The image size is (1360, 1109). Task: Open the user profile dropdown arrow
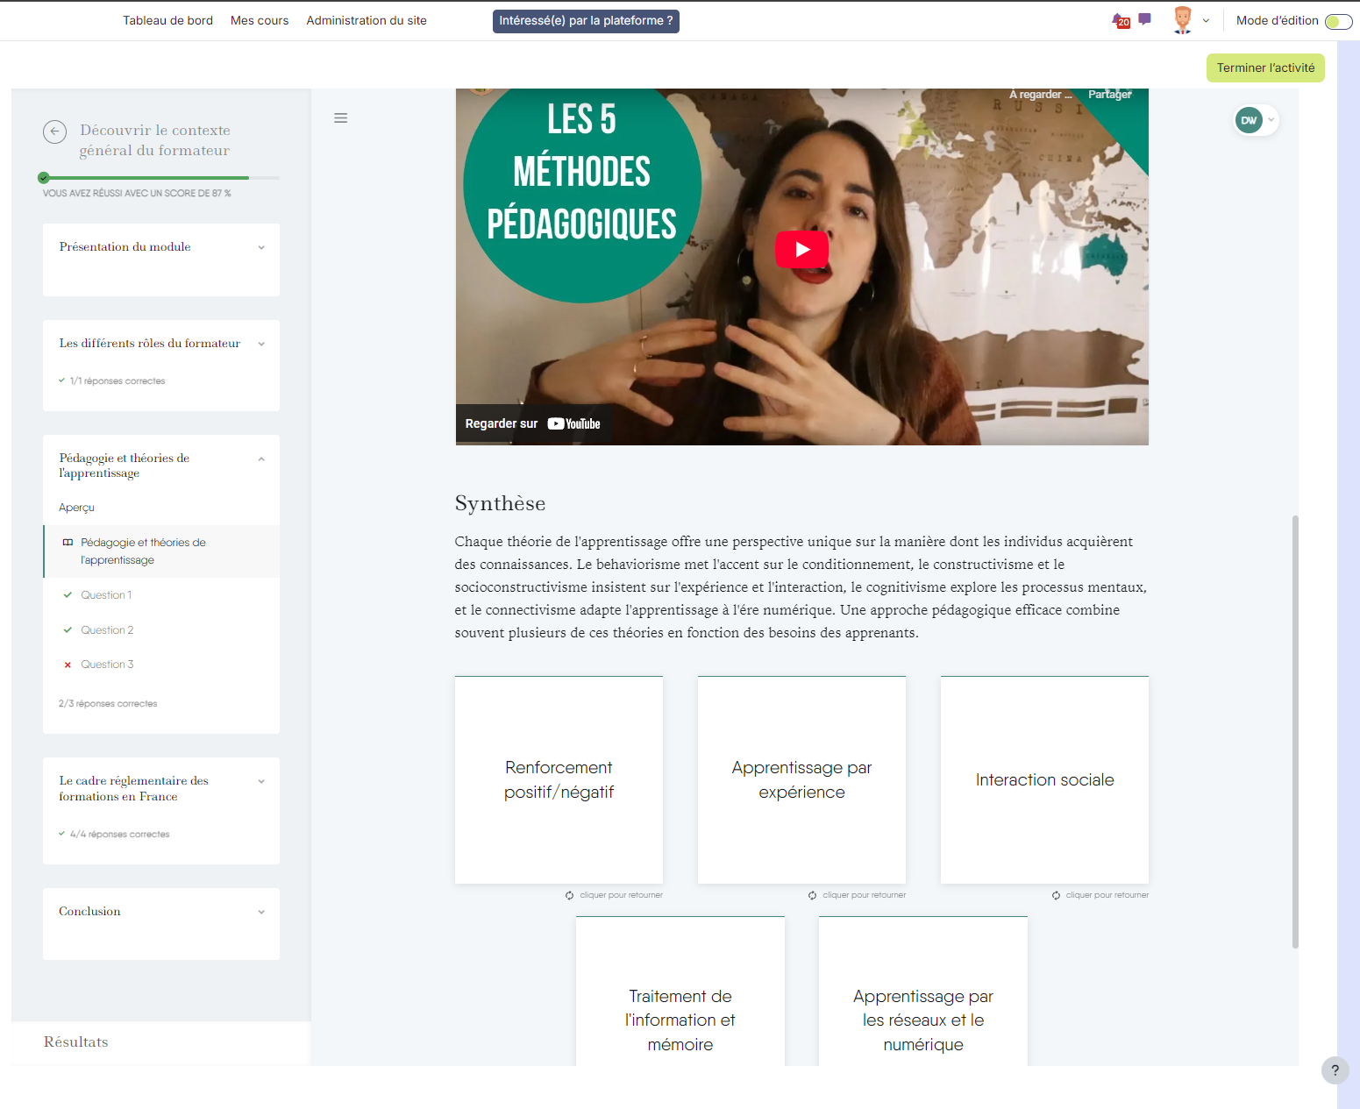pyautogui.click(x=1207, y=19)
